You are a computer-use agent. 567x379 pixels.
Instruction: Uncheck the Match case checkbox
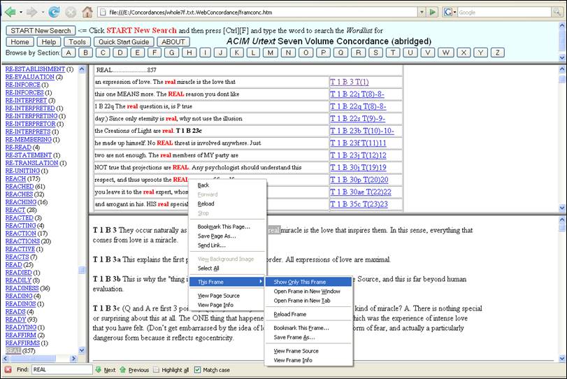click(x=197, y=370)
